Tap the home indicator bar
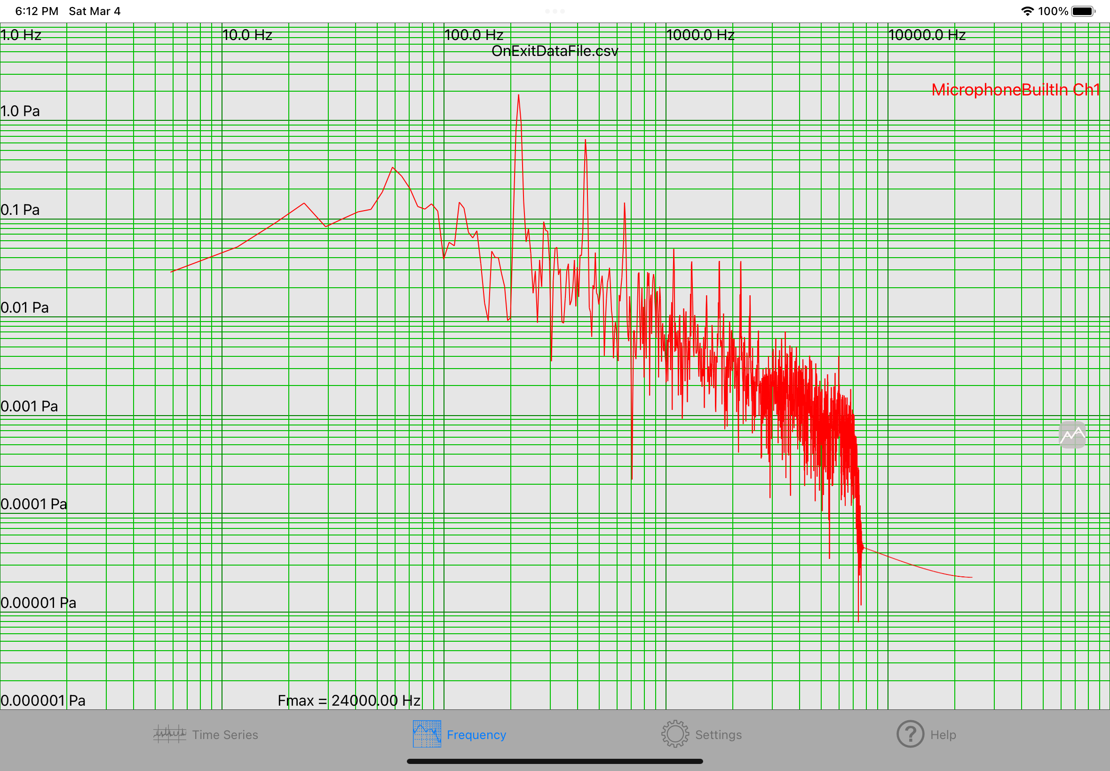The width and height of the screenshot is (1110, 771). click(555, 761)
